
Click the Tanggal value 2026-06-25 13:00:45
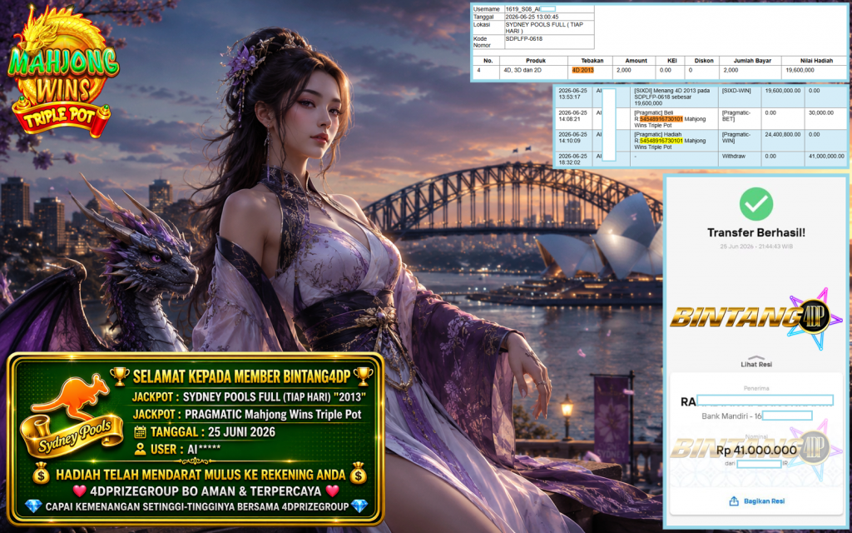532,17
